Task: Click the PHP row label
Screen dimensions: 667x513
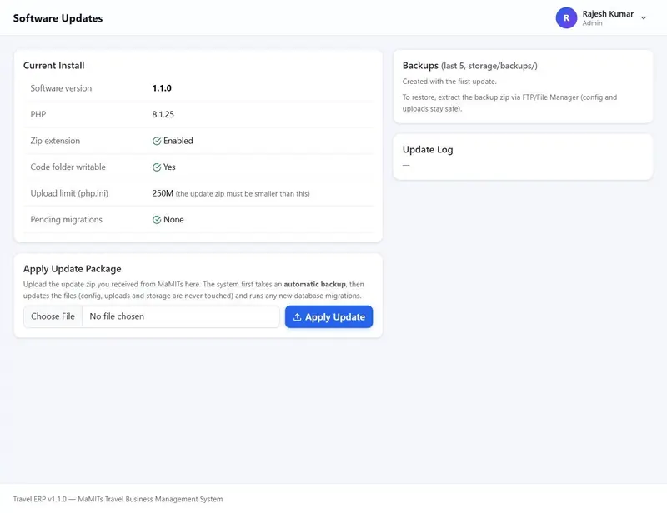Action: point(38,114)
